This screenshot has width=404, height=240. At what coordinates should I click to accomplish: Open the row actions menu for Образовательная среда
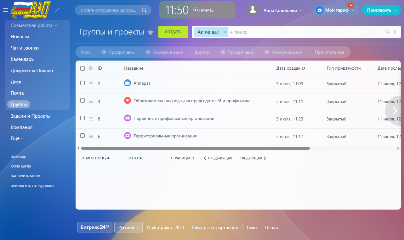point(91,101)
